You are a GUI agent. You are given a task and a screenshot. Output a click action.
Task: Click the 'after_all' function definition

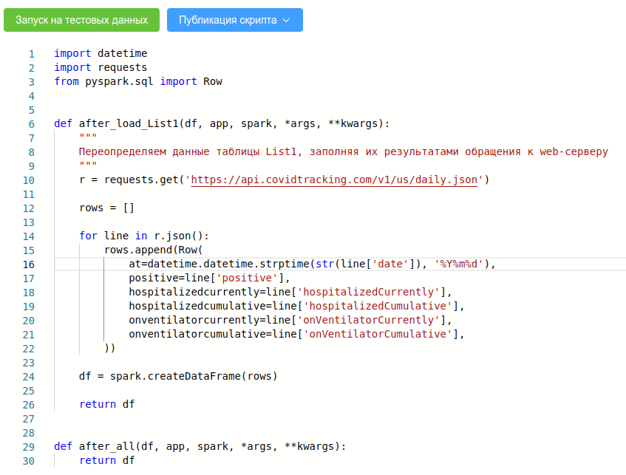pos(200,446)
